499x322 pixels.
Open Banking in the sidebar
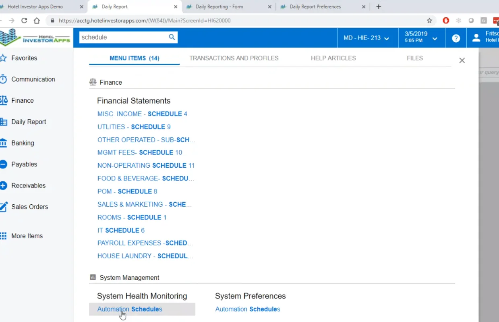pos(23,143)
